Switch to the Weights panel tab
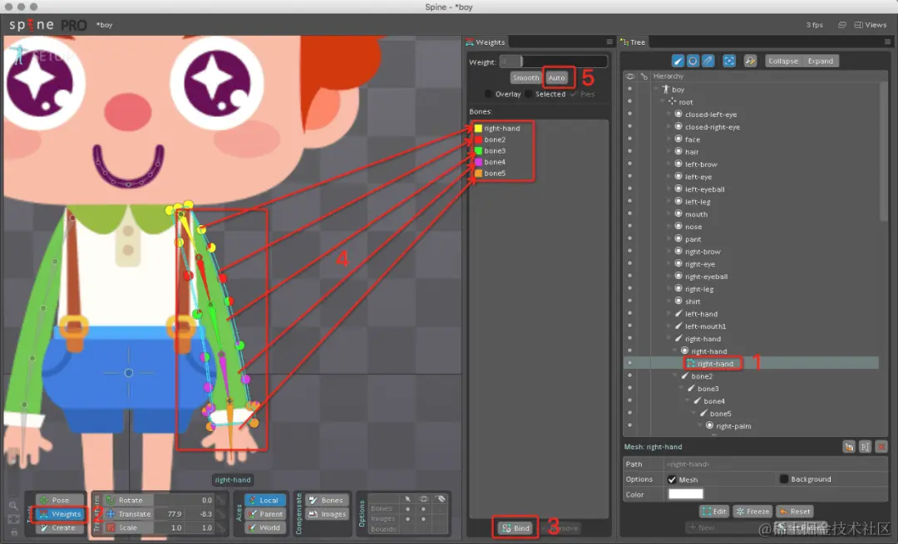The height and width of the screenshot is (544, 898). [x=486, y=42]
